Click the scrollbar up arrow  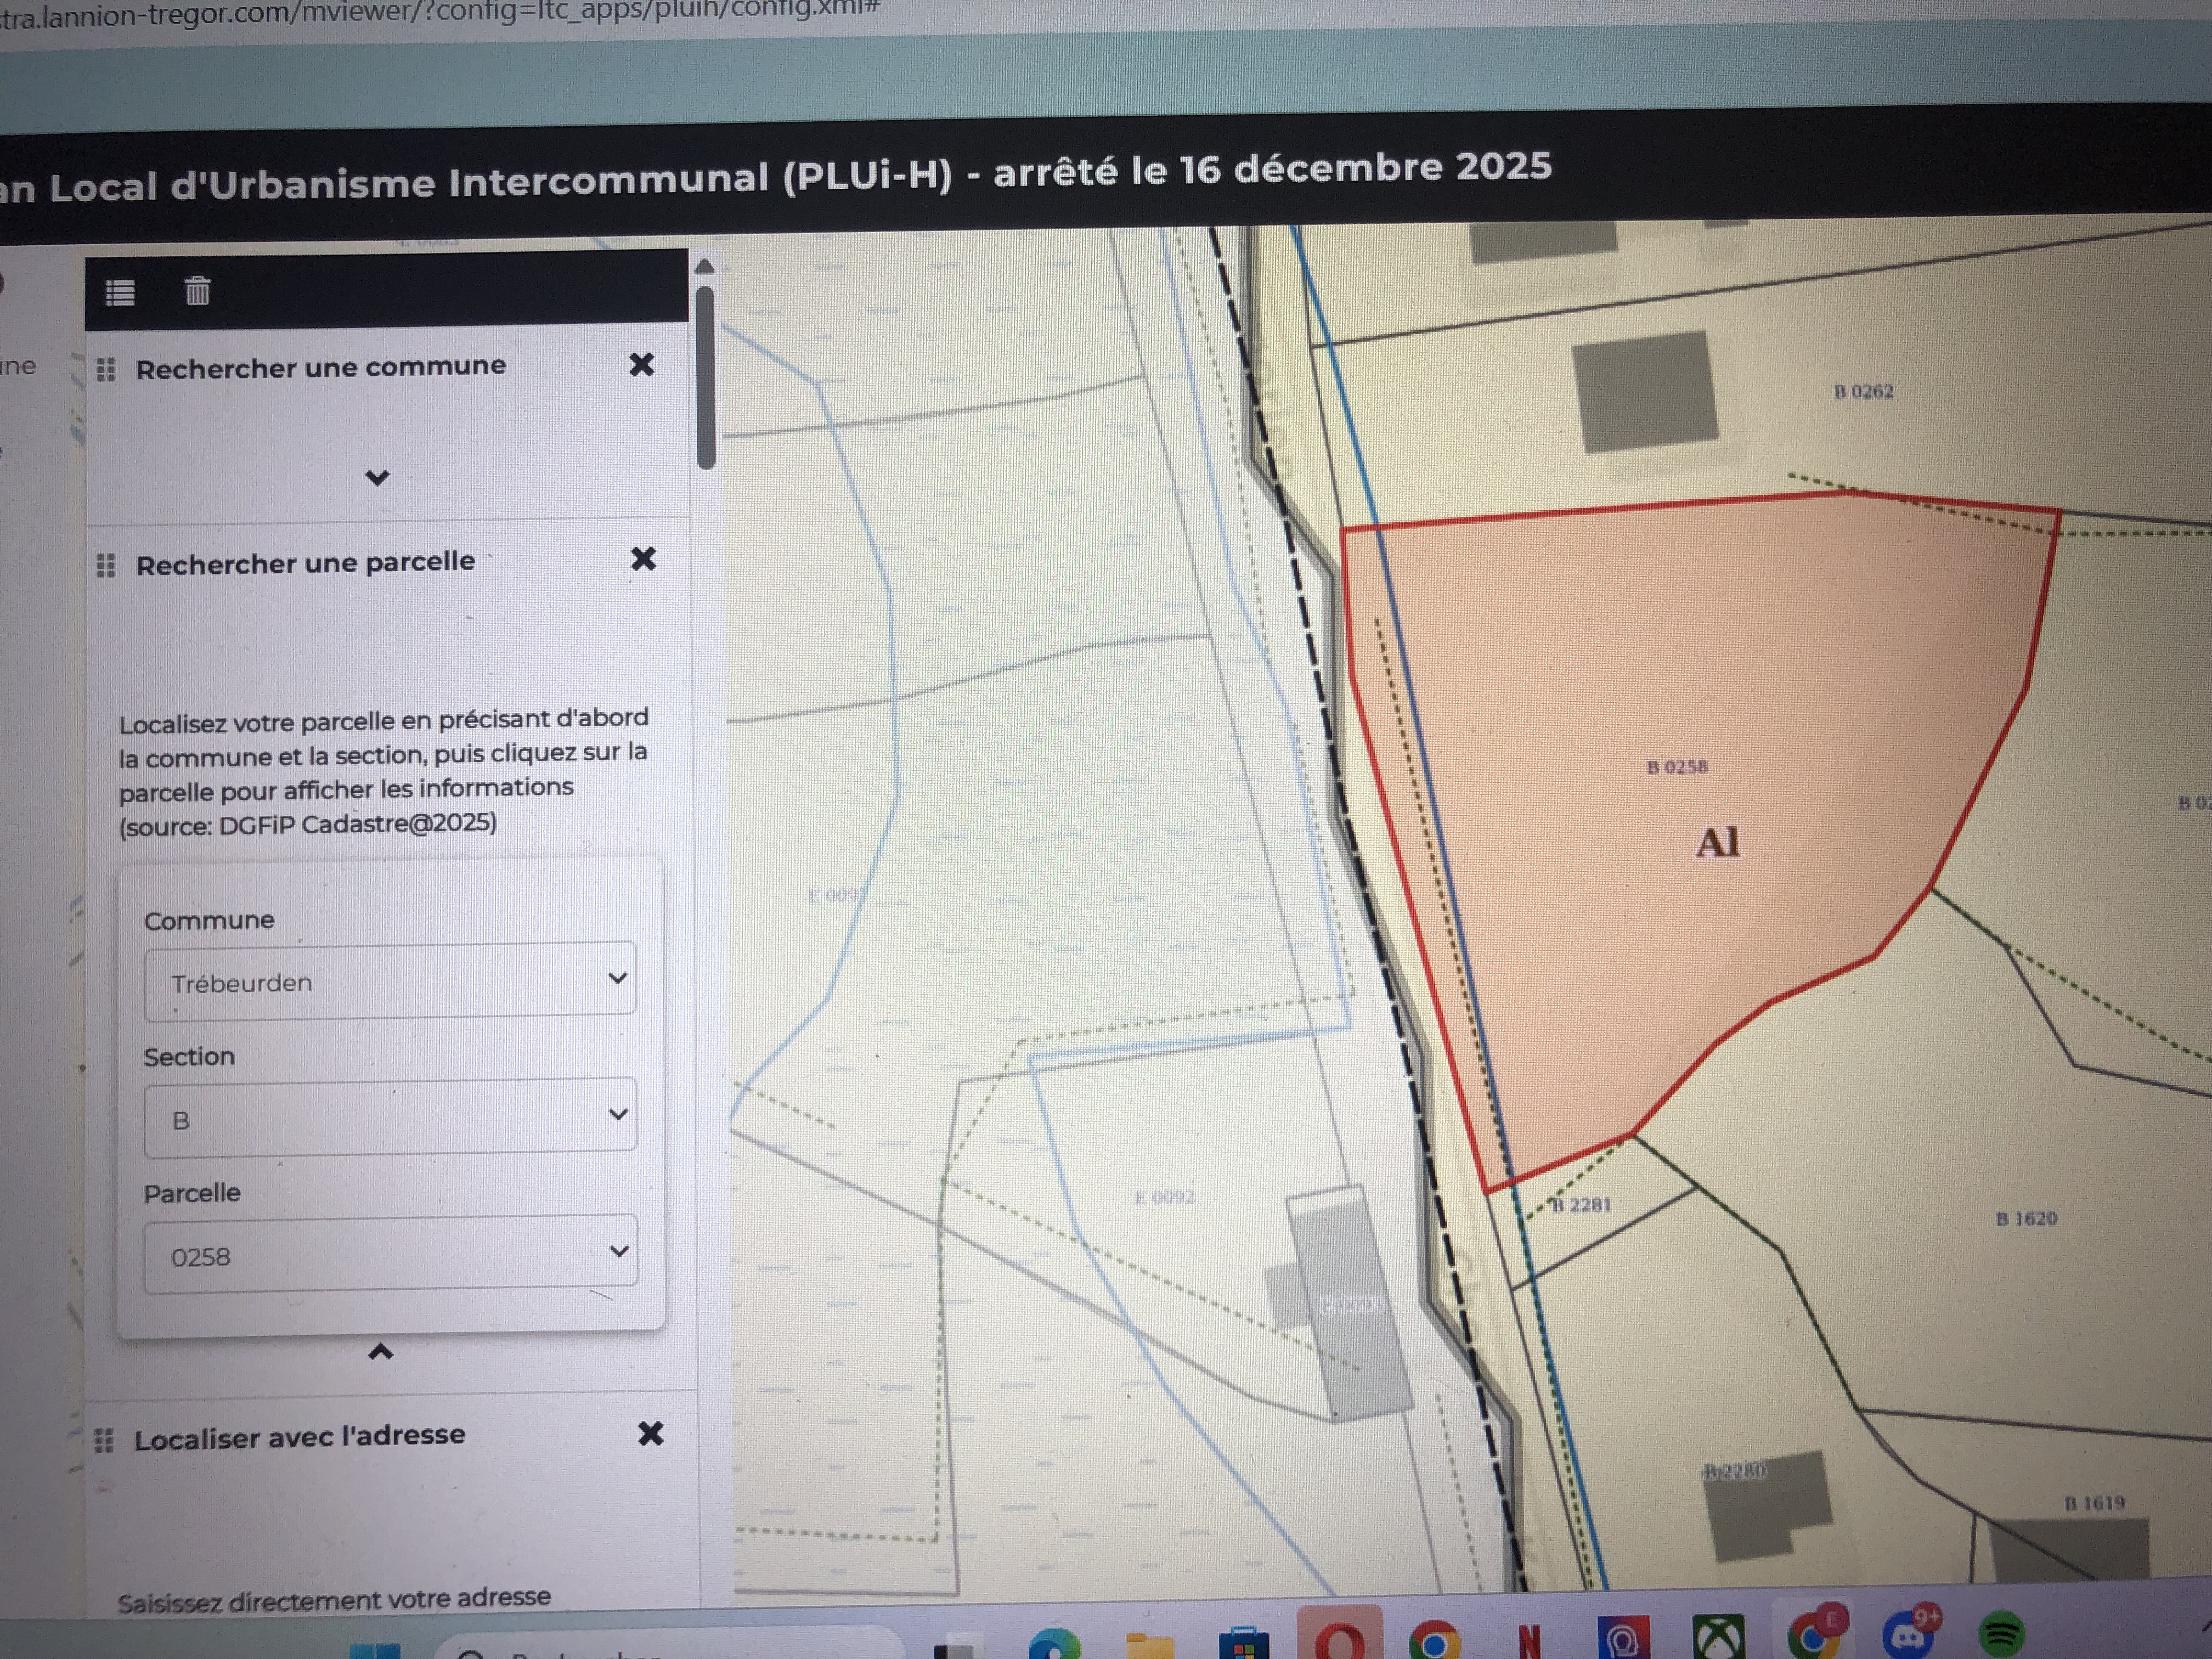pyautogui.click(x=704, y=266)
